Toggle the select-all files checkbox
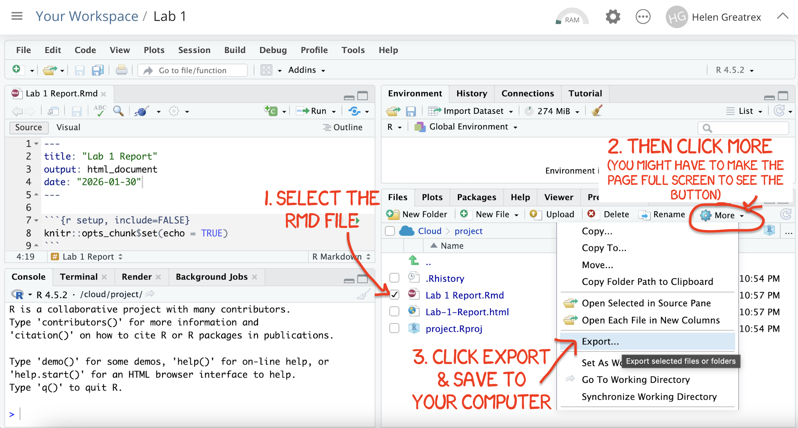Screen dimensions: 798x428 (x=390, y=231)
